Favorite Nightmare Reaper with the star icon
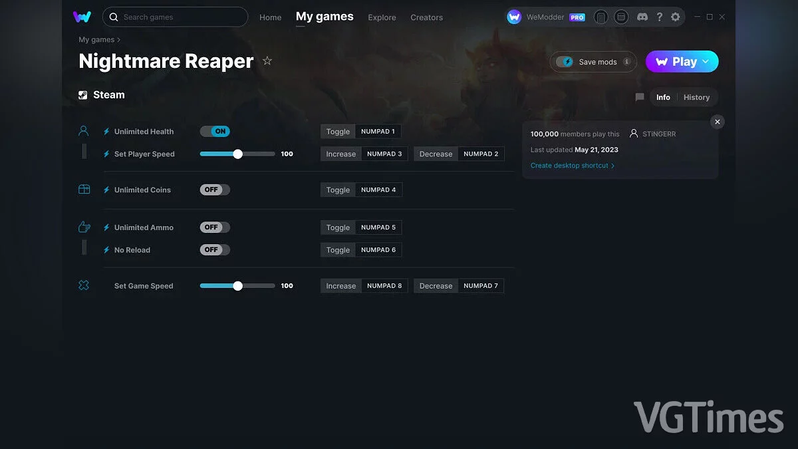This screenshot has width=798, height=449. (x=267, y=61)
